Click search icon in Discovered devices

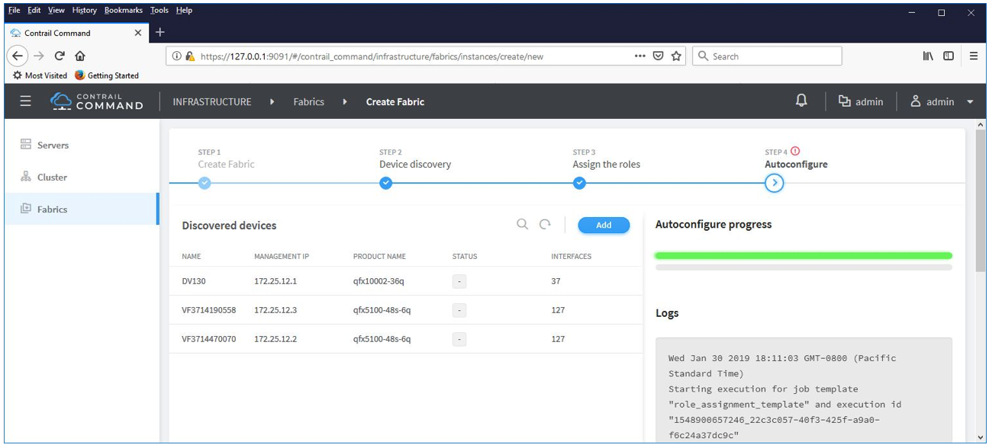tap(522, 225)
